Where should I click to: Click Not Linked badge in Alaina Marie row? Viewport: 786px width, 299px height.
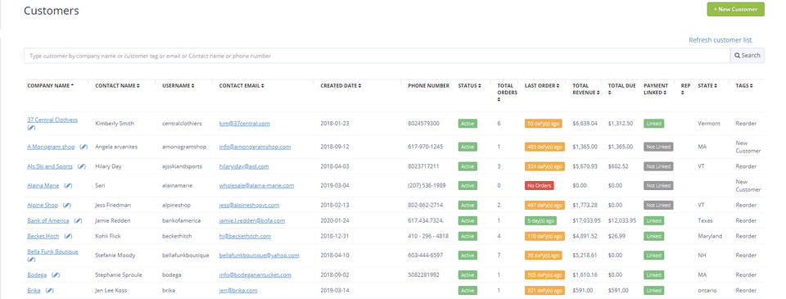tap(658, 186)
